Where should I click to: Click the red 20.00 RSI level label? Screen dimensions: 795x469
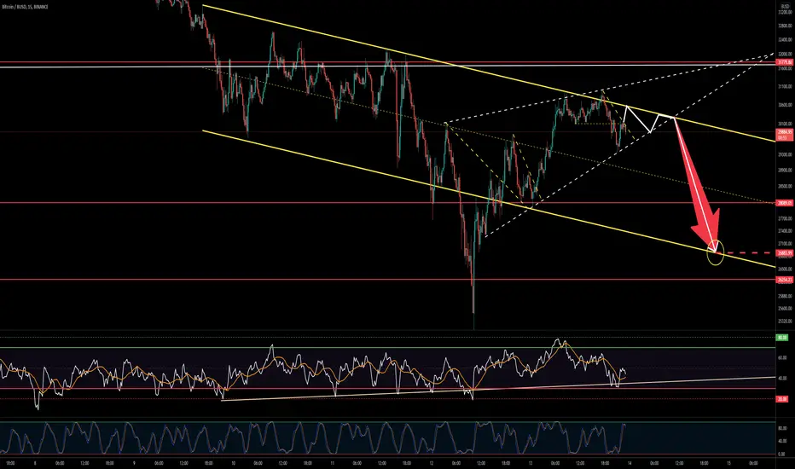pos(782,399)
